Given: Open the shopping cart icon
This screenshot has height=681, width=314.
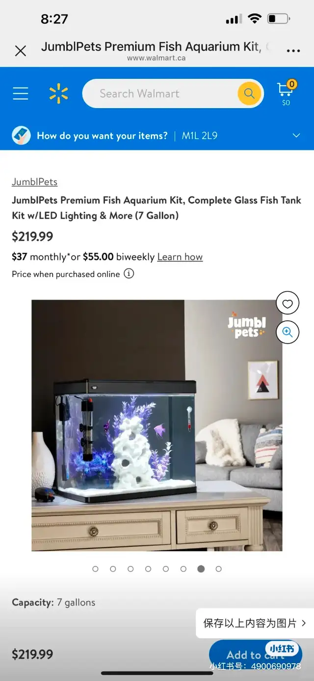Looking at the screenshot, I should (x=286, y=93).
